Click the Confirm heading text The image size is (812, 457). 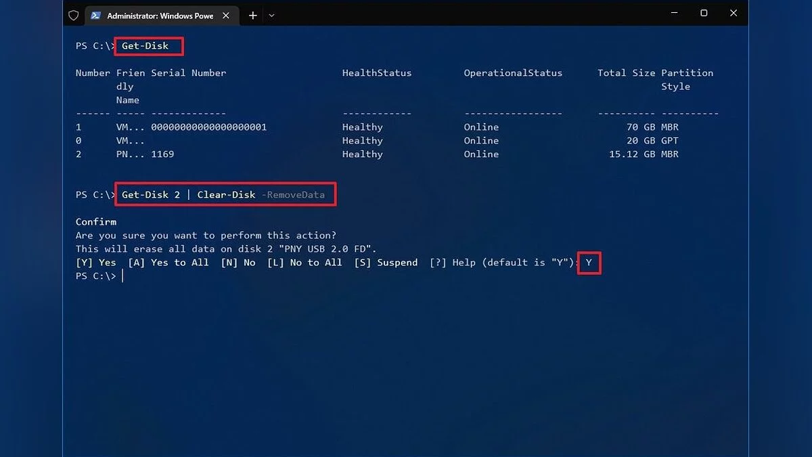tap(96, 222)
